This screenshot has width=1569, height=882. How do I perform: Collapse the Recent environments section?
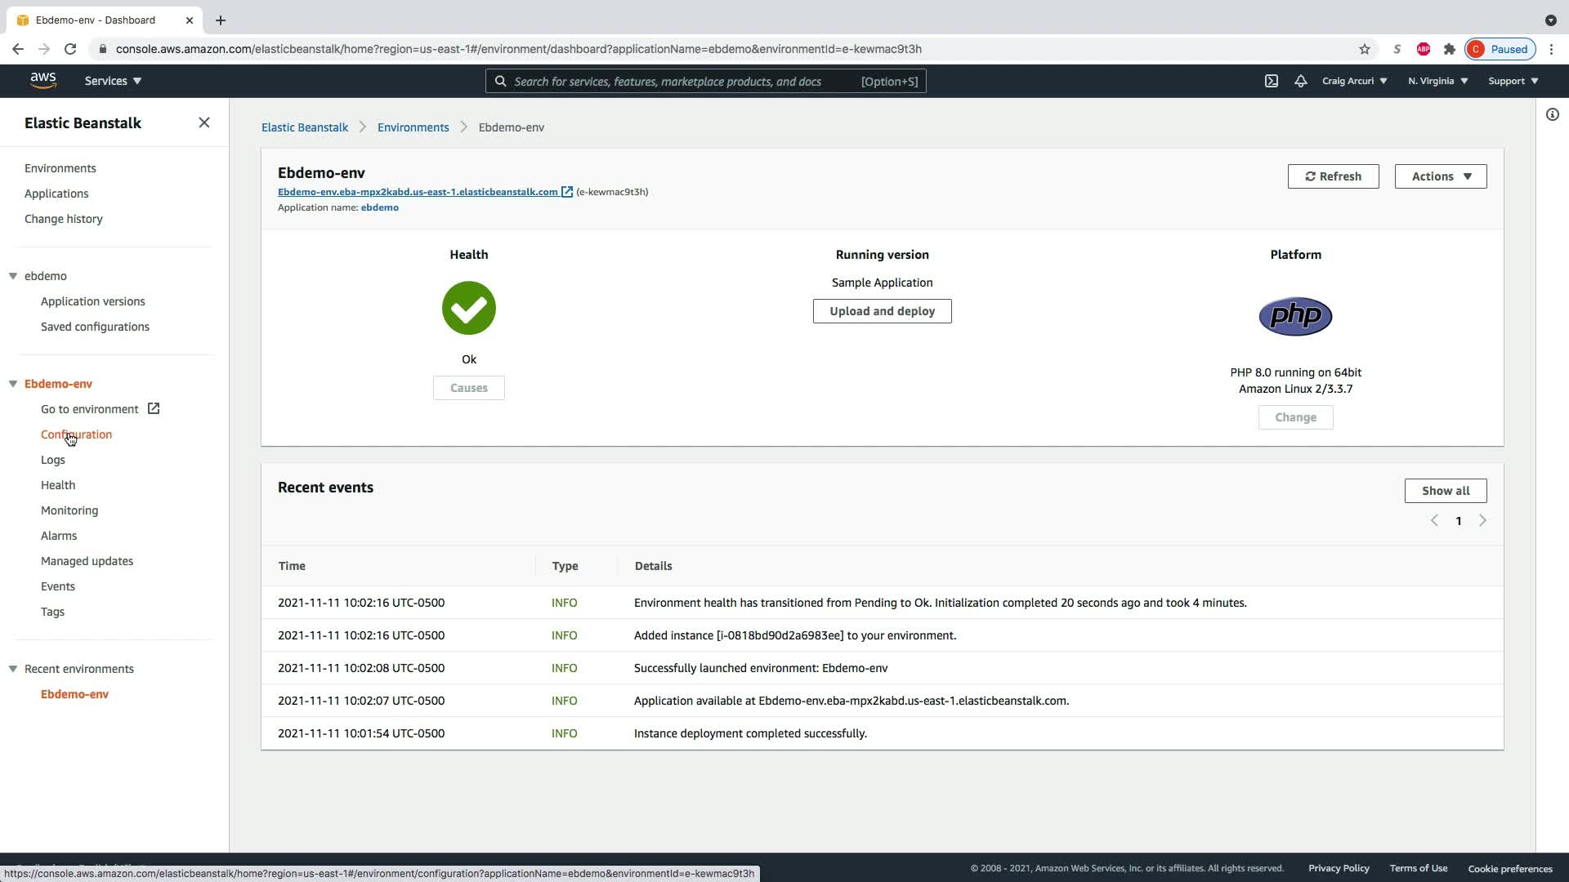click(x=13, y=669)
